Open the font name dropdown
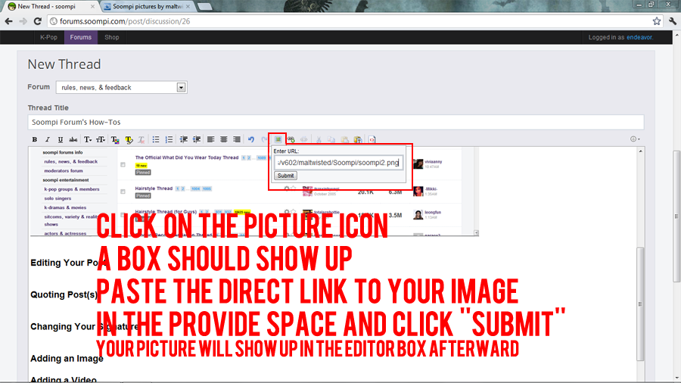 (x=88, y=139)
